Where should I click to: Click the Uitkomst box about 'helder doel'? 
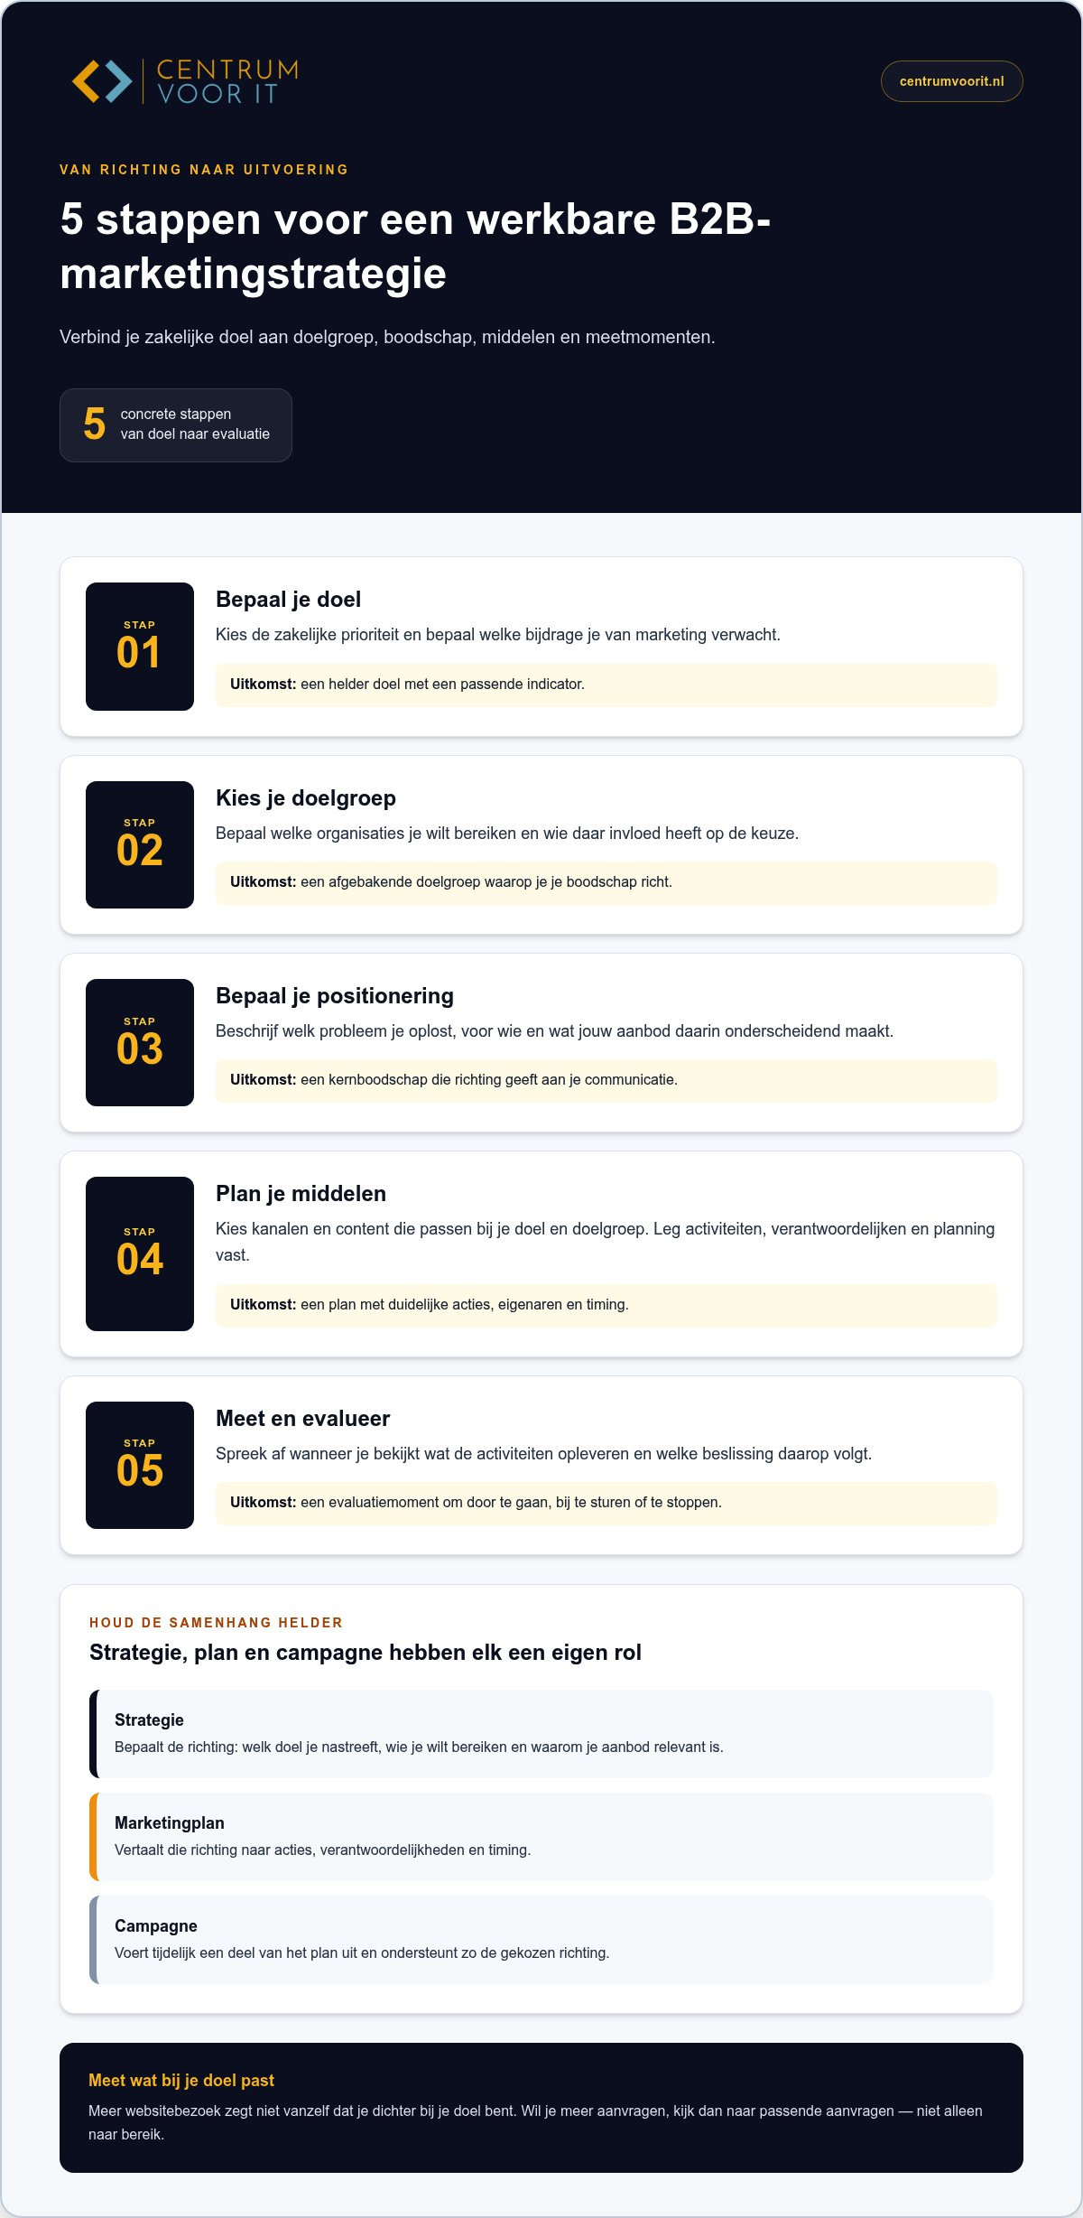click(606, 685)
